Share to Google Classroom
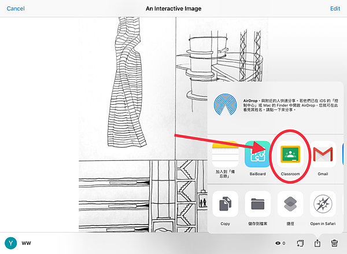 [x=290, y=154]
